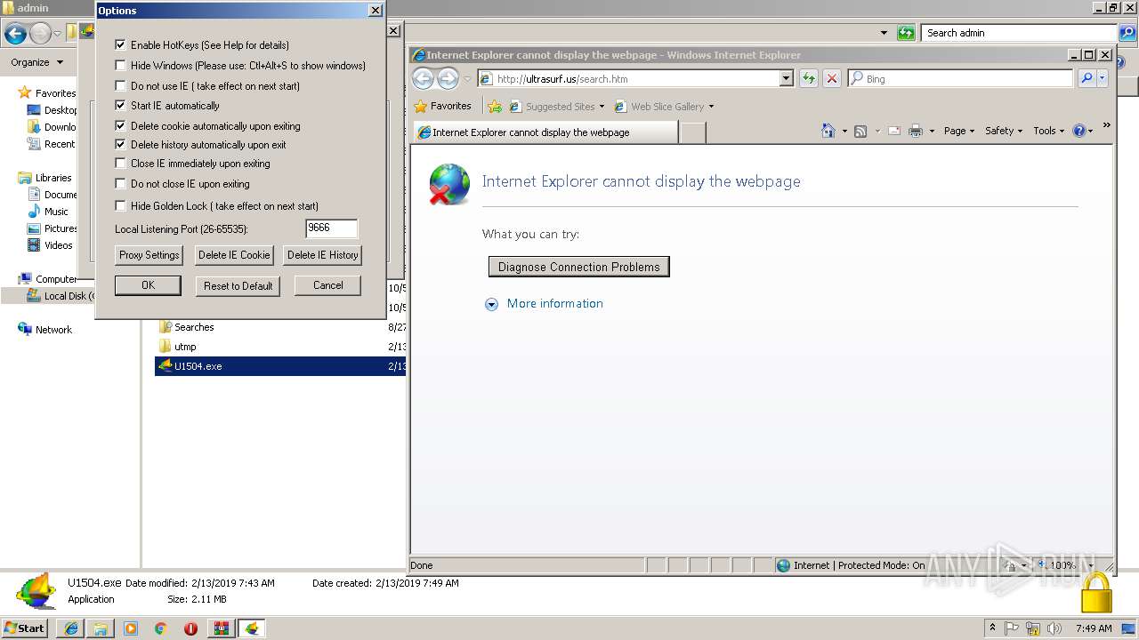
Task: Toggle Start IE automatically checkbox
Action: 121,105
